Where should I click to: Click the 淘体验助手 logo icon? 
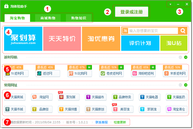coord(6,6)
